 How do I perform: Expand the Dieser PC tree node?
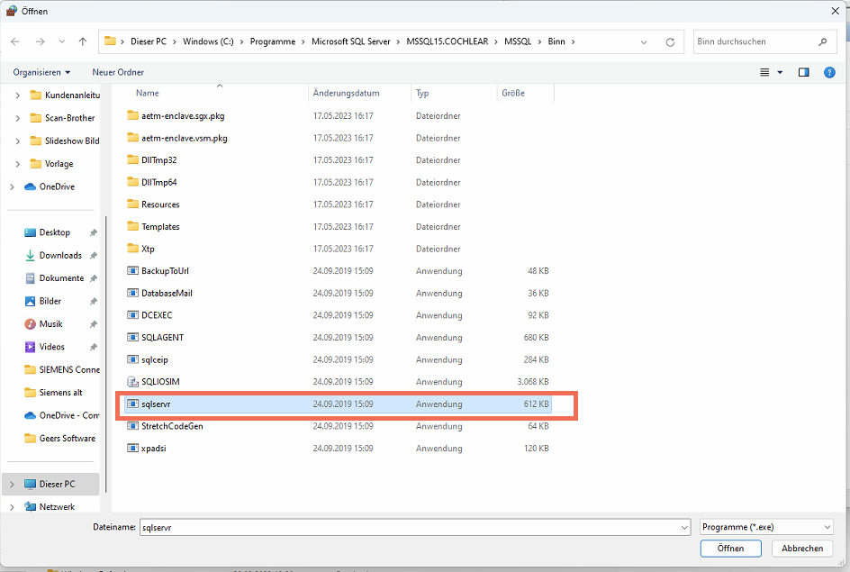point(12,485)
